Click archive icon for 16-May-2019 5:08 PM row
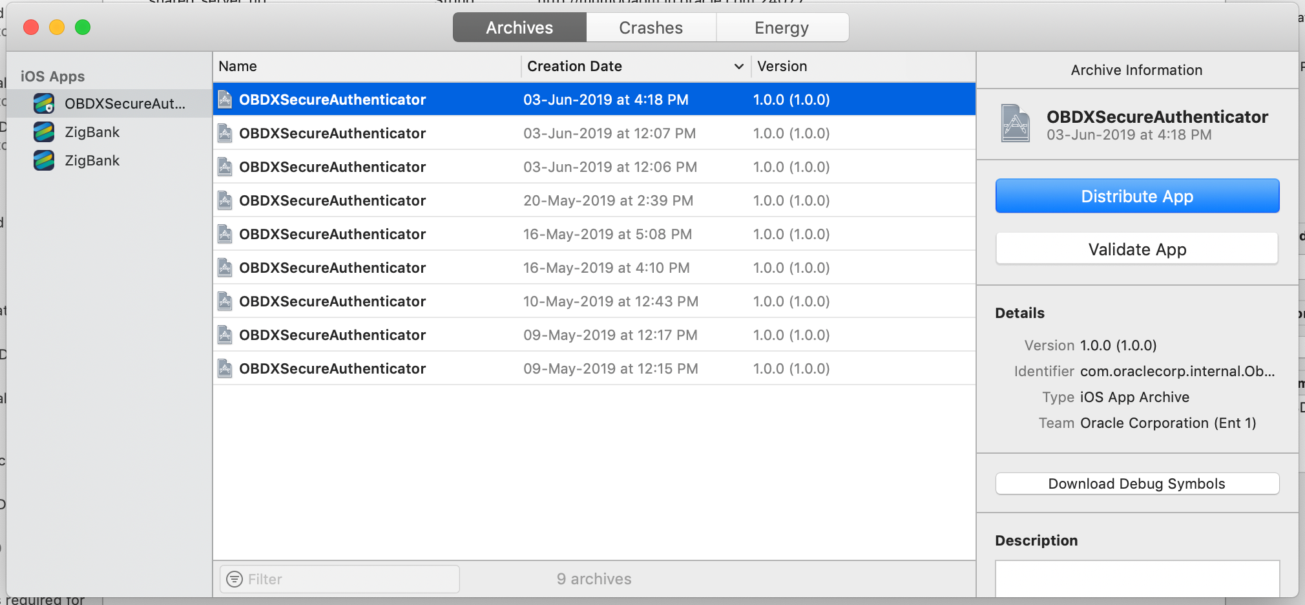This screenshot has height=605, width=1305. 225,234
